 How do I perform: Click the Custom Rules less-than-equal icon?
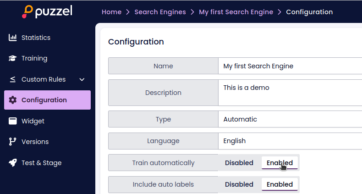click(13, 79)
